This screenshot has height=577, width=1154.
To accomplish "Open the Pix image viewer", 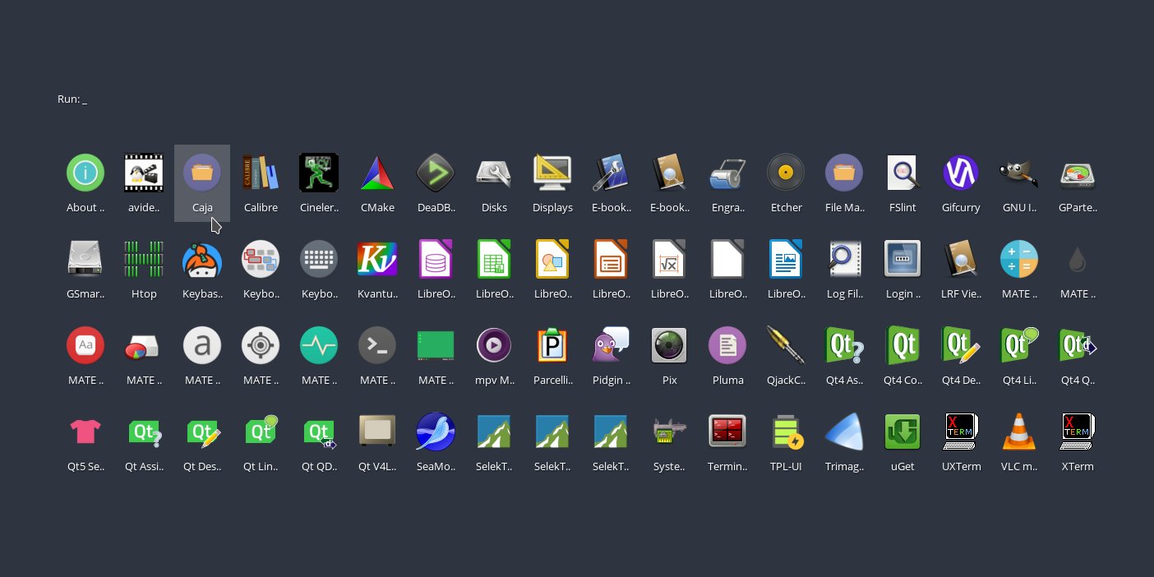I will pyautogui.click(x=669, y=356).
